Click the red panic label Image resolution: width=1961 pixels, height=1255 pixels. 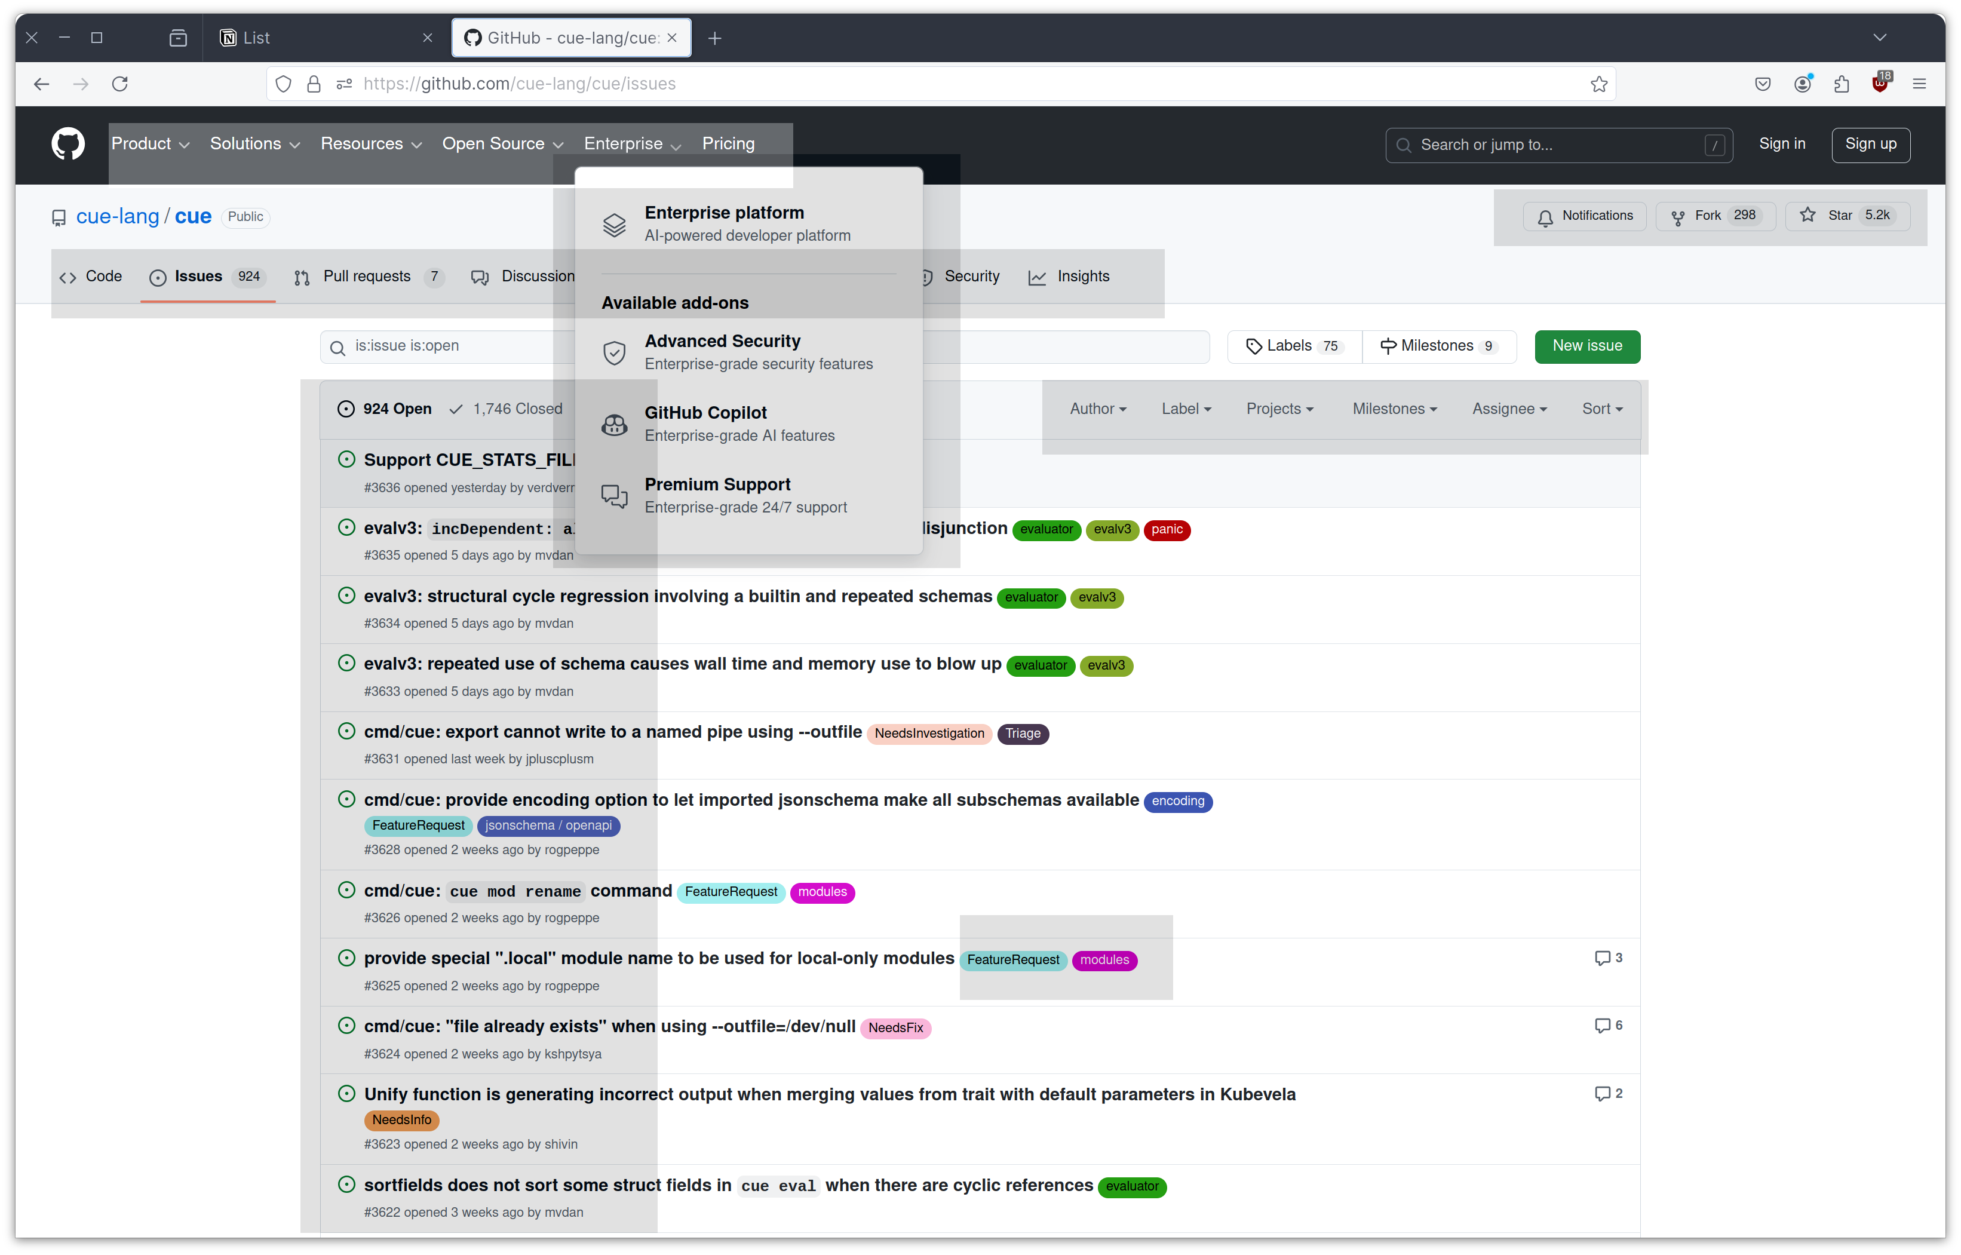point(1167,530)
